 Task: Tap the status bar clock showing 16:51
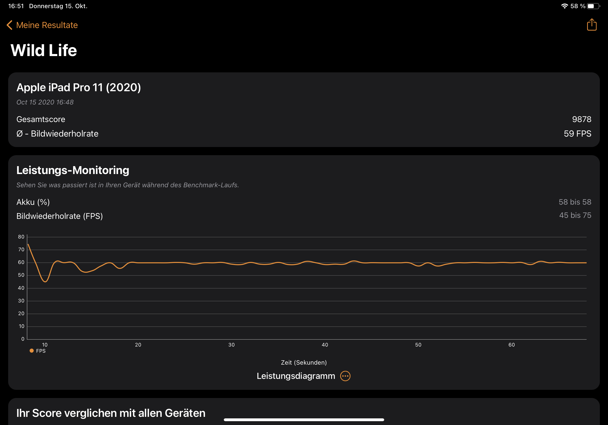pos(16,6)
